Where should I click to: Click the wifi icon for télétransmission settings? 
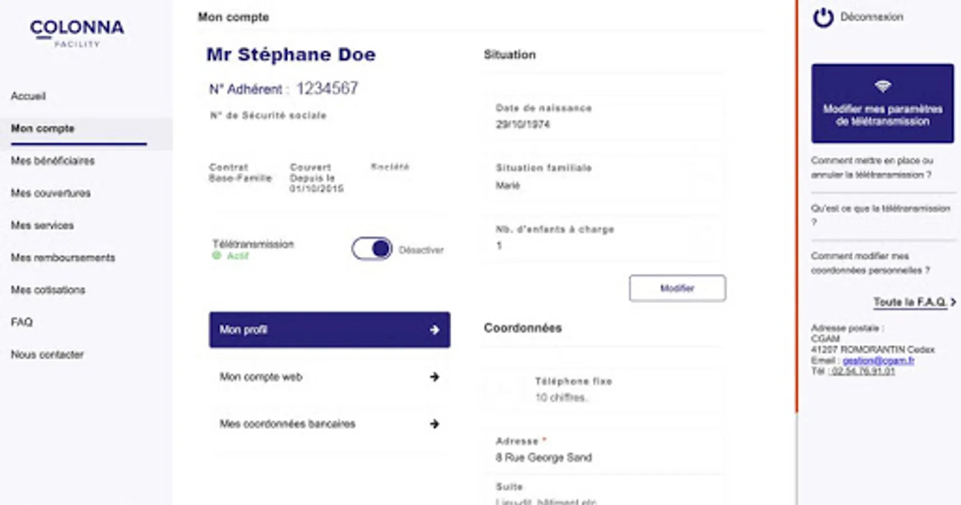point(882,86)
